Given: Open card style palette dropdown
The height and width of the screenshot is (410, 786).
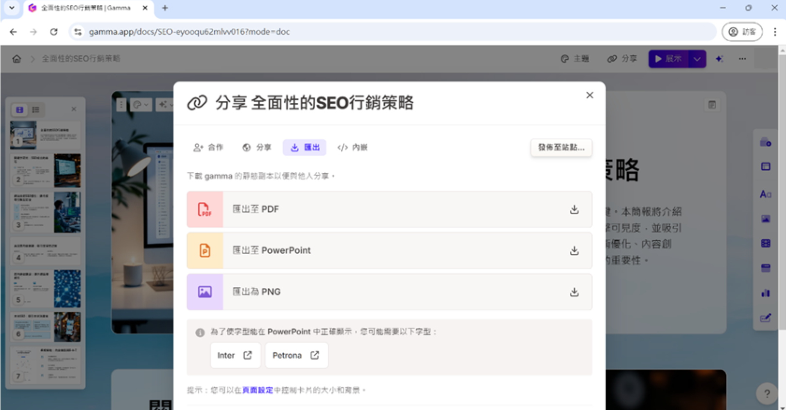Looking at the screenshot, I should tap(141, 104).
